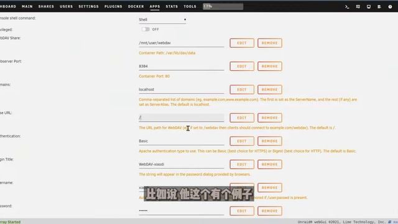Image resolution: width=398 pixels, height=224 pixels.
Task: Click the password dialog string description
Action: pos(195,174)
